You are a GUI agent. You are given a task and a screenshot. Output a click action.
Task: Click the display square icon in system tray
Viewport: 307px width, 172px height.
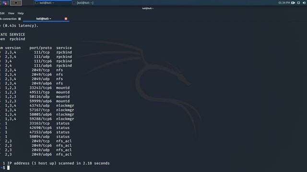[298, 3]
